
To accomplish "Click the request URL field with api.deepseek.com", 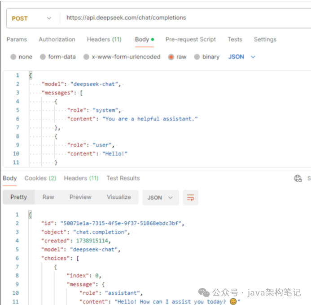I will point(126,18).
